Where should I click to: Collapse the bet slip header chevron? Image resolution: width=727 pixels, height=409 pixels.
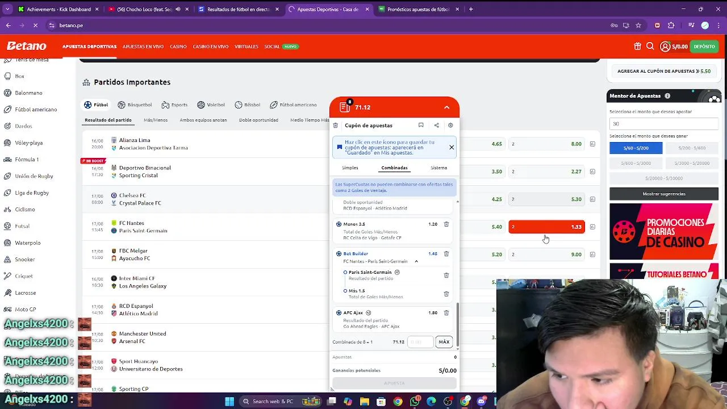(447, 107)
